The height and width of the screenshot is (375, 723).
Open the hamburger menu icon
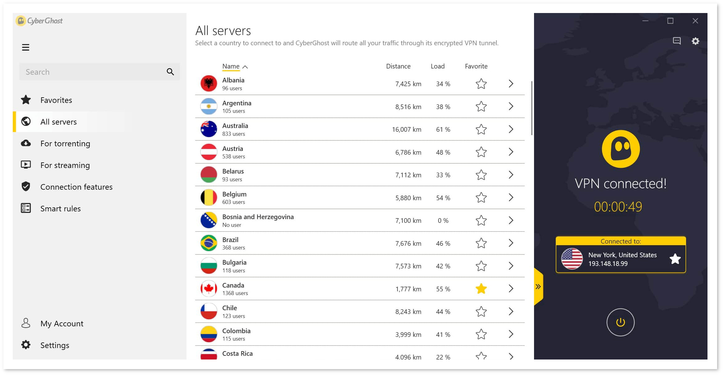25,47
